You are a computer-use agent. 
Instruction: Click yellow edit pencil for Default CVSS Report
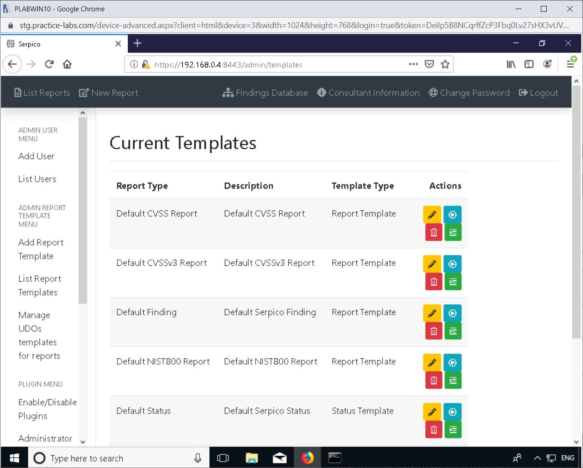point(432,214)
